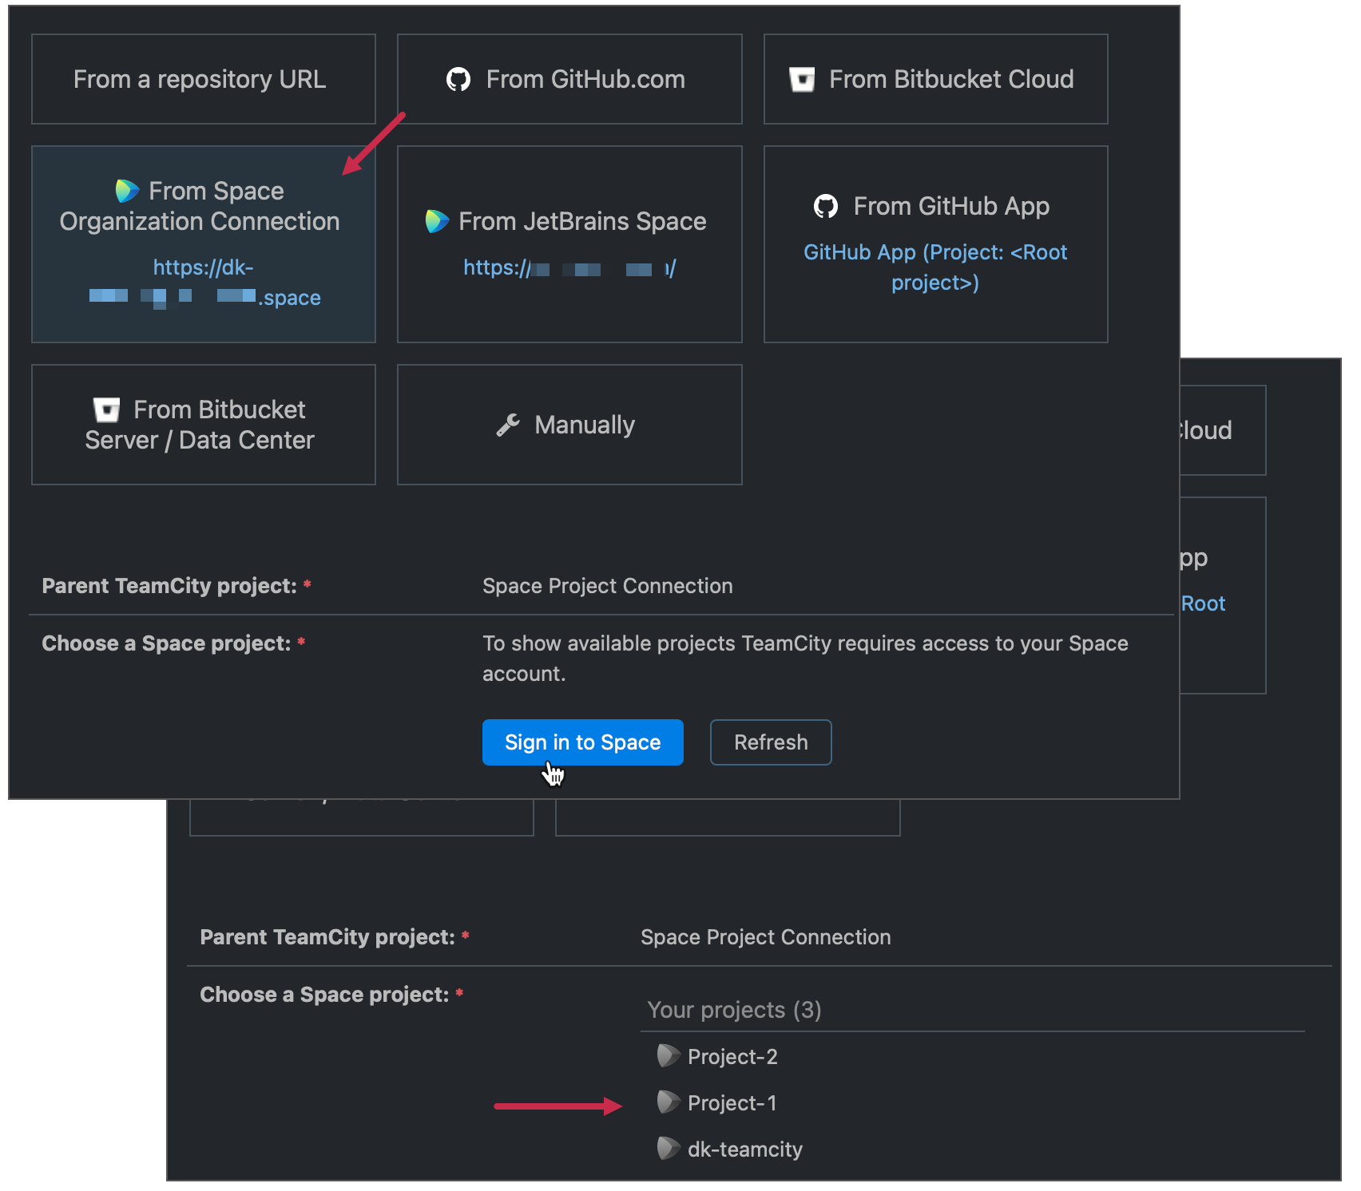Click the Space logo in Organization Connection tile
Viewport: 1361px width, 1191px height.
127,191
